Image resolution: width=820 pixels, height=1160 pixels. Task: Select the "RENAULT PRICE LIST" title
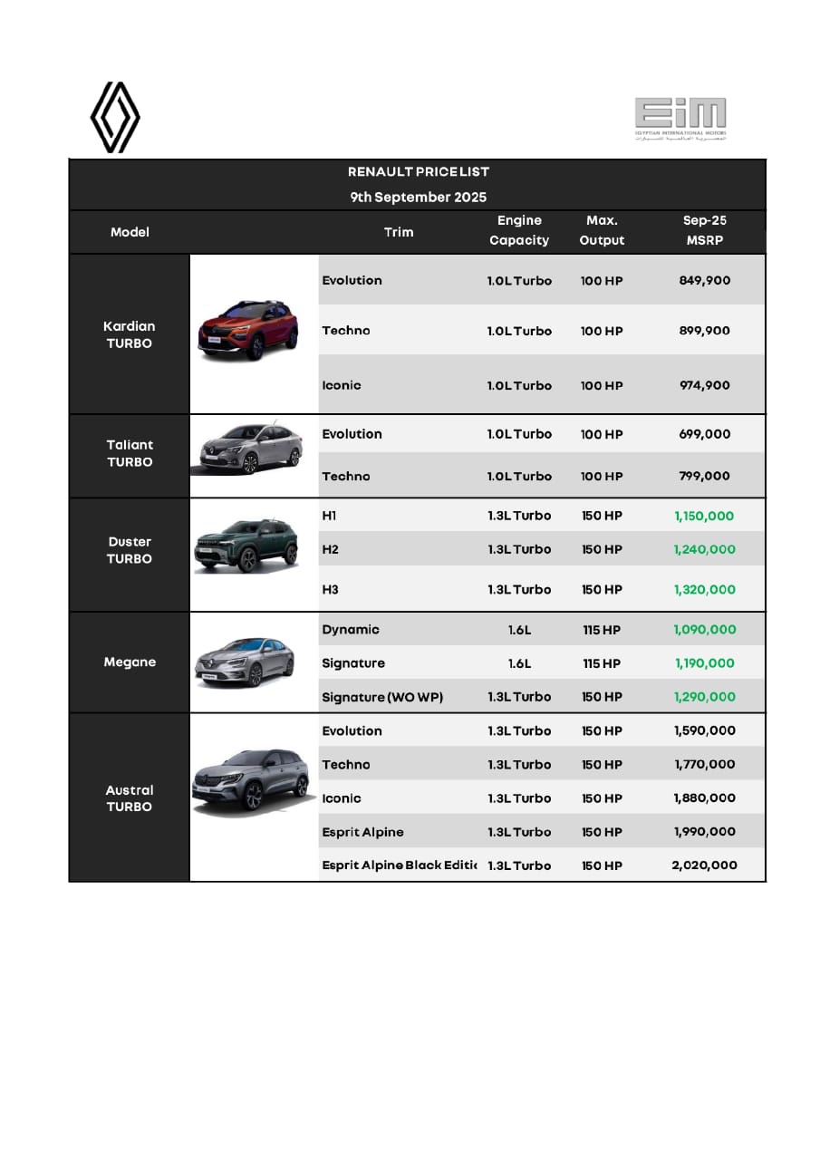pyautogui.click(x=419, y=171)
